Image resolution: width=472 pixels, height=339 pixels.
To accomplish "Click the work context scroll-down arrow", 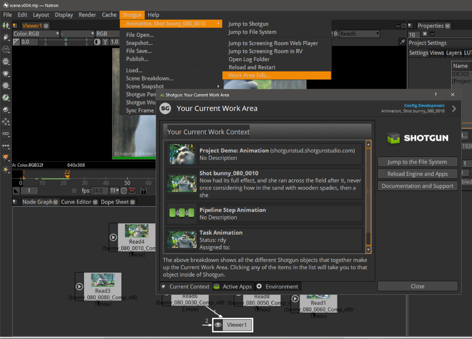I will 368,249.
